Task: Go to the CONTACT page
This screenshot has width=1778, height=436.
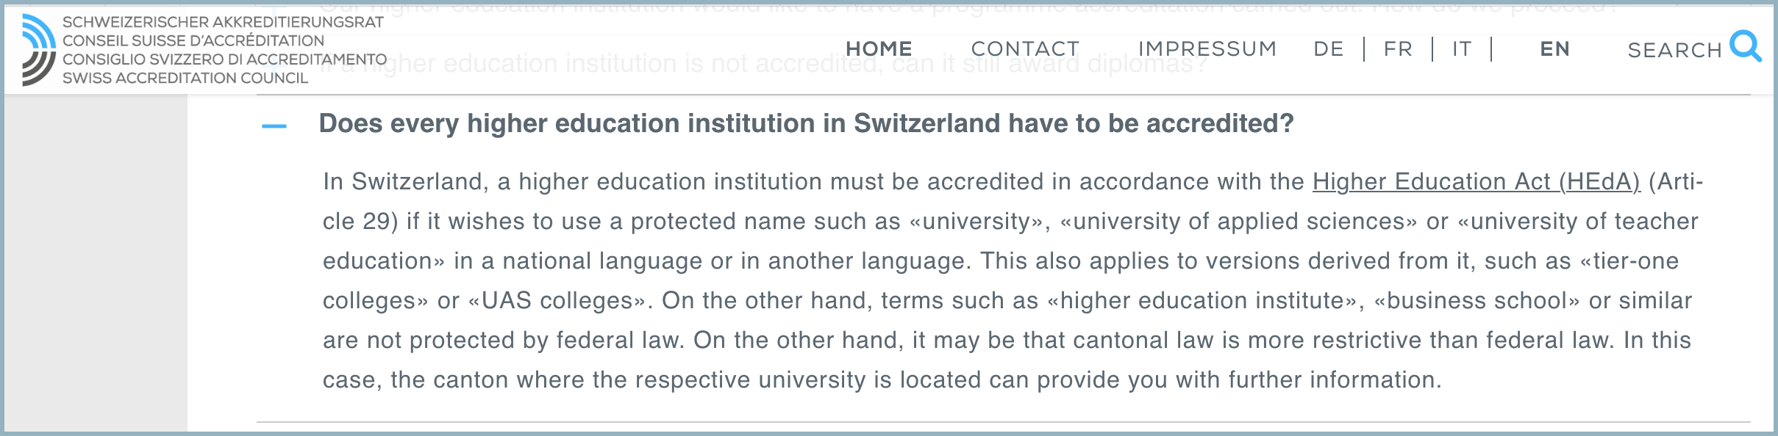Action: pos(1025,49)
